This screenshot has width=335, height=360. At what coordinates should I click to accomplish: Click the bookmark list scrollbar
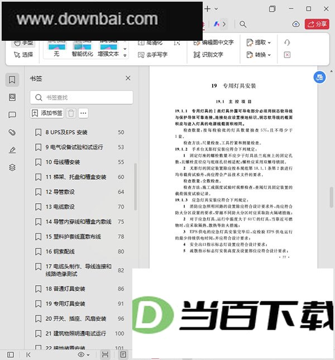click(136, 186)
